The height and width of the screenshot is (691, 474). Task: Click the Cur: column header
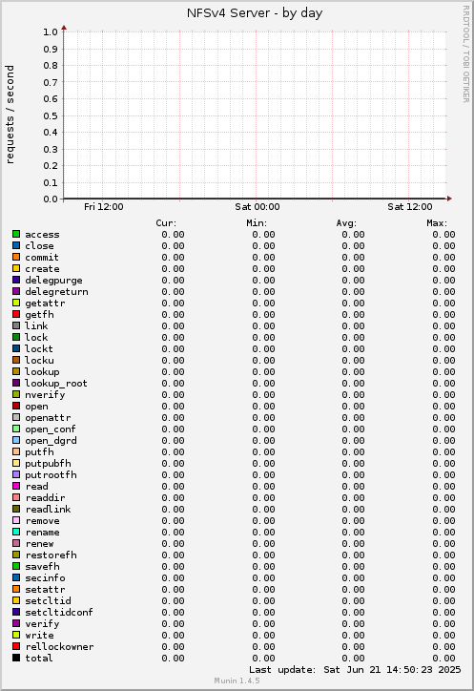click(x=166, y=223)
